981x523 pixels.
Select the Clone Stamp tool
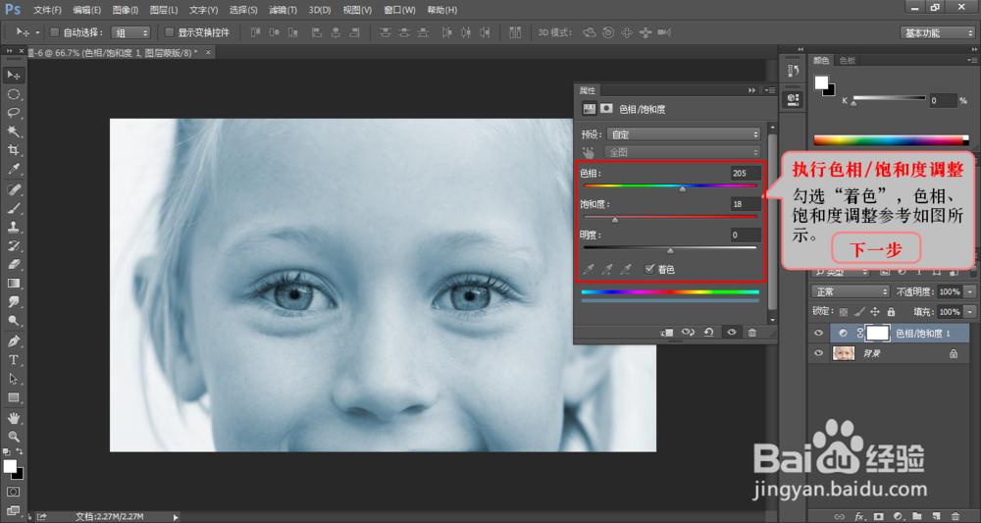pos(13,227)
